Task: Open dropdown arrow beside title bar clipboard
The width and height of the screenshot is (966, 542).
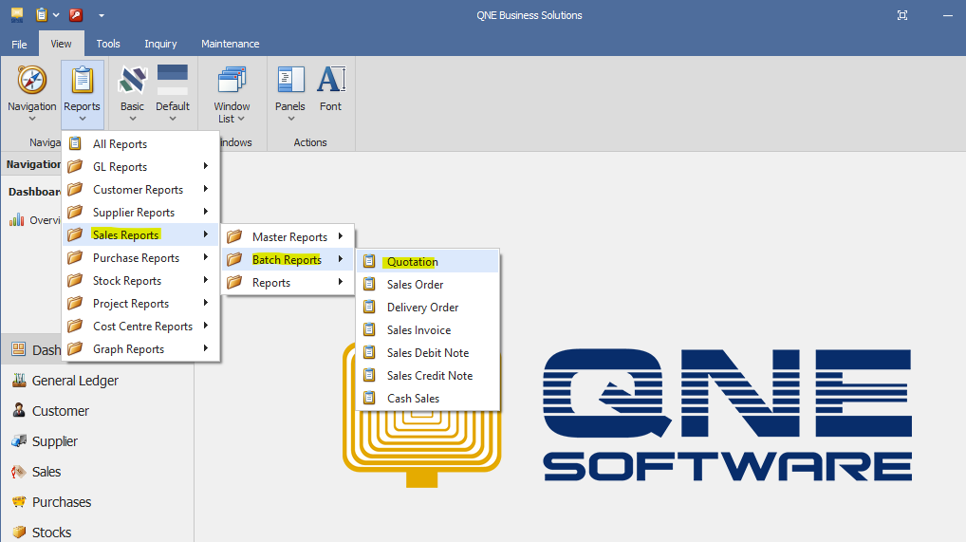Action: pos(55,15)
